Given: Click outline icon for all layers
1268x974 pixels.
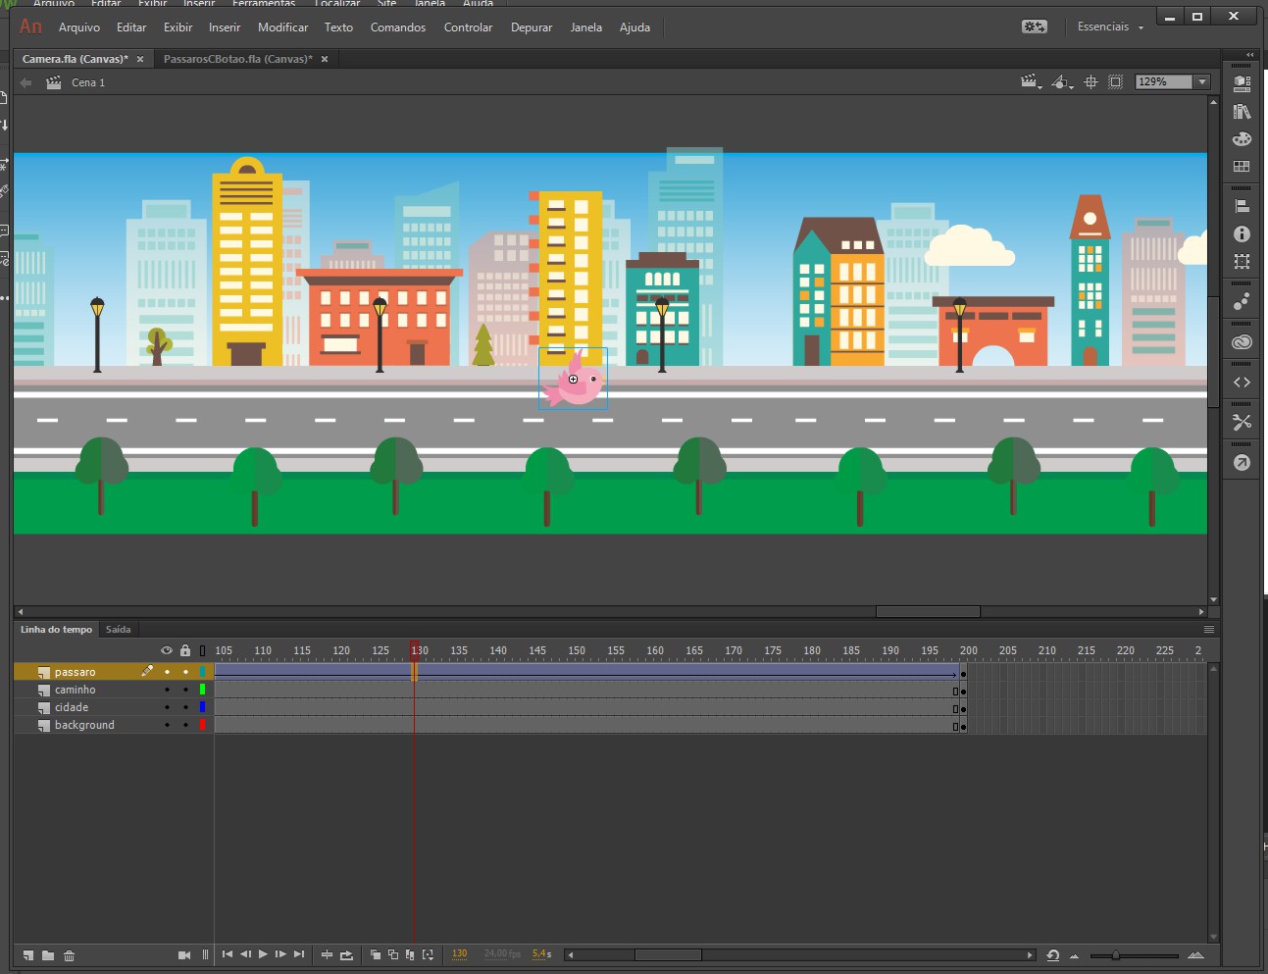Looking at the screenshot, I should point(203,650).
